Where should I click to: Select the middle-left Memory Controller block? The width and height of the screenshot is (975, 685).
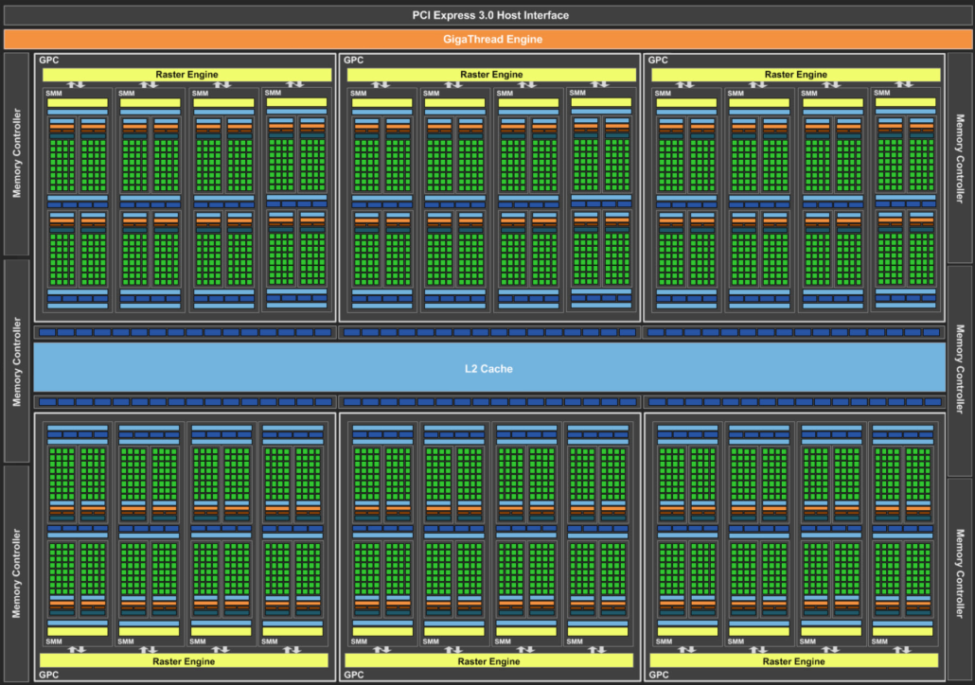(x=17, y=361)
